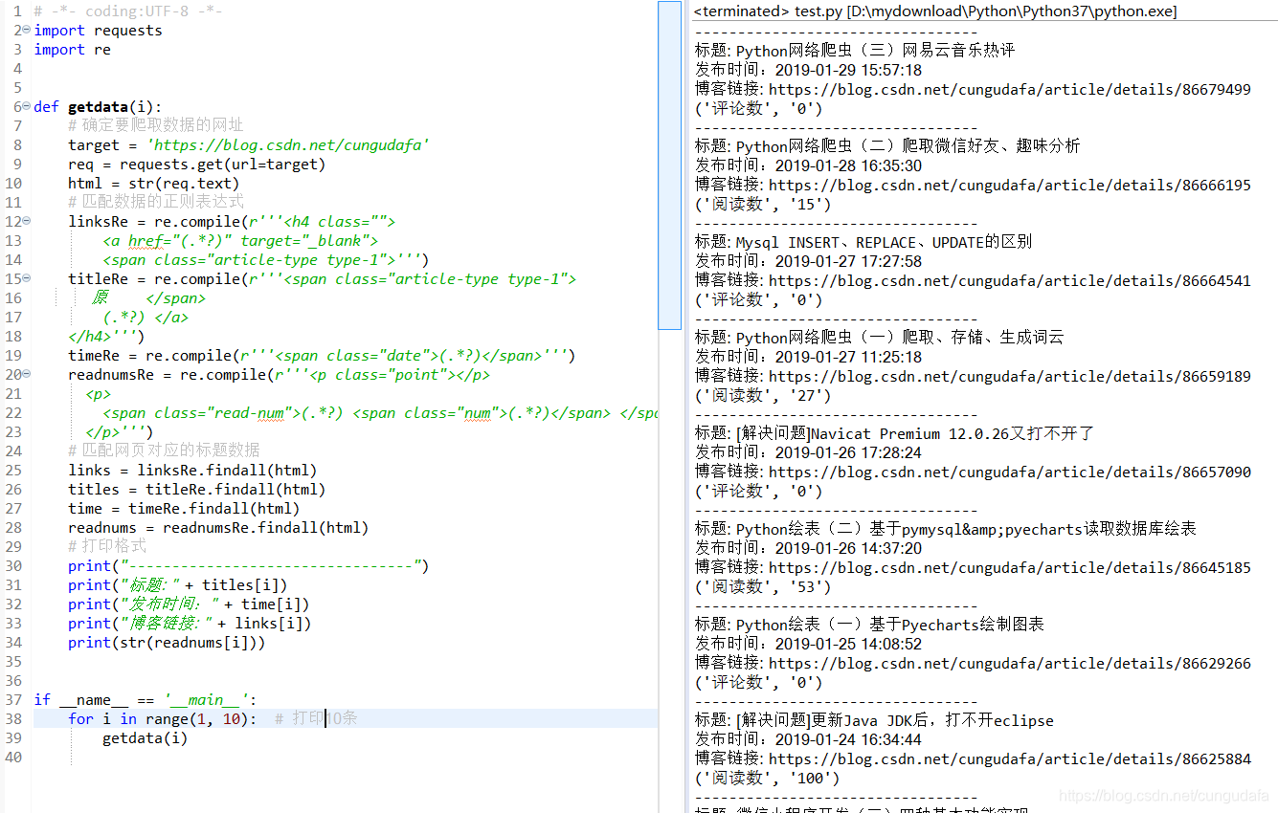Screen dimensions: 1278x813
Task: Open console link ending in details/86625884
Action: (x=1010, y=758)
